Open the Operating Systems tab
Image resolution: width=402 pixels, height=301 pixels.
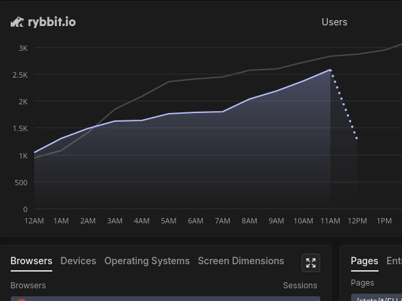pyautogui.click(x=147, y=261)
